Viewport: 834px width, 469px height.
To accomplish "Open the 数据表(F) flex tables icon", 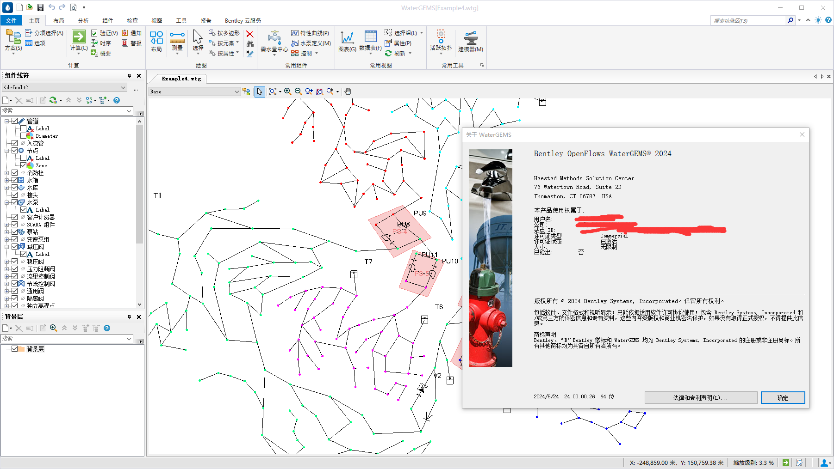I will coord(371,37).
